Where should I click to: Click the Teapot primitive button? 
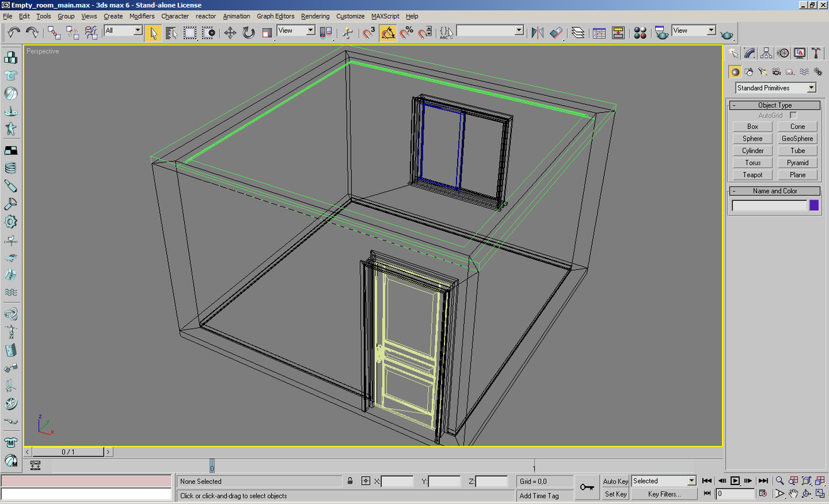752,175
